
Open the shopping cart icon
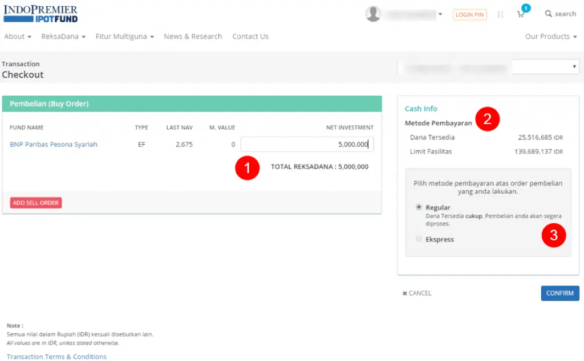pyautogui.click(x=521, y=14)
